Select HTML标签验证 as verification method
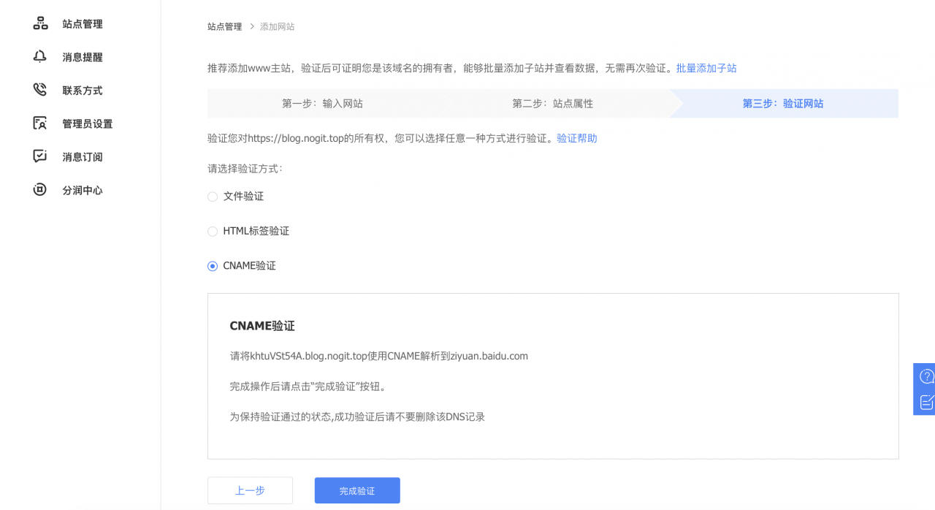Image resolution: width=935 pixels, height=510 pixels. (212, 231)
